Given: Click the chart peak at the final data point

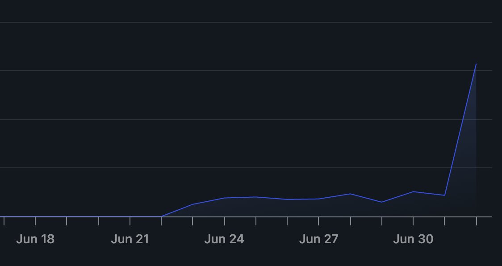Looking at the screenshot, I should pyautogui.click(x=476, y=64).
